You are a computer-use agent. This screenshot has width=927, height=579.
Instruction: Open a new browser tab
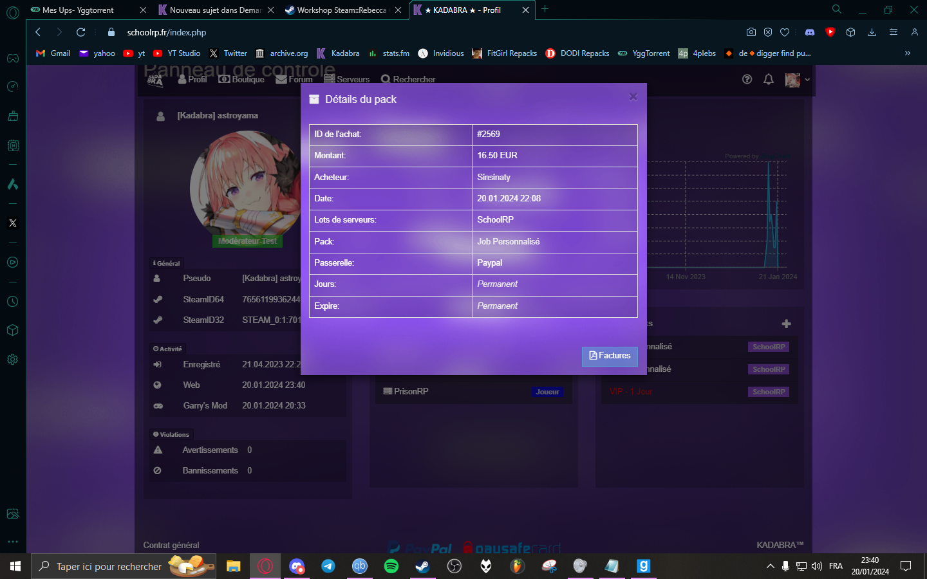(545, 9)
